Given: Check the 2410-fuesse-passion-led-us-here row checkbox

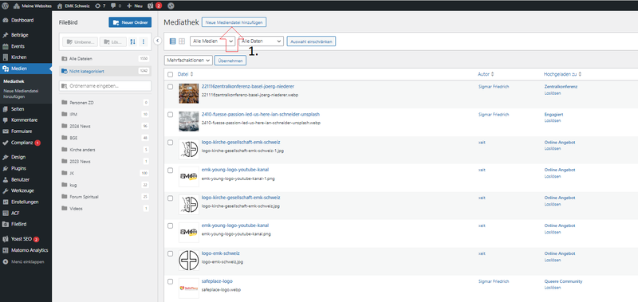Looking at the screenshot, I should (170, 115).
